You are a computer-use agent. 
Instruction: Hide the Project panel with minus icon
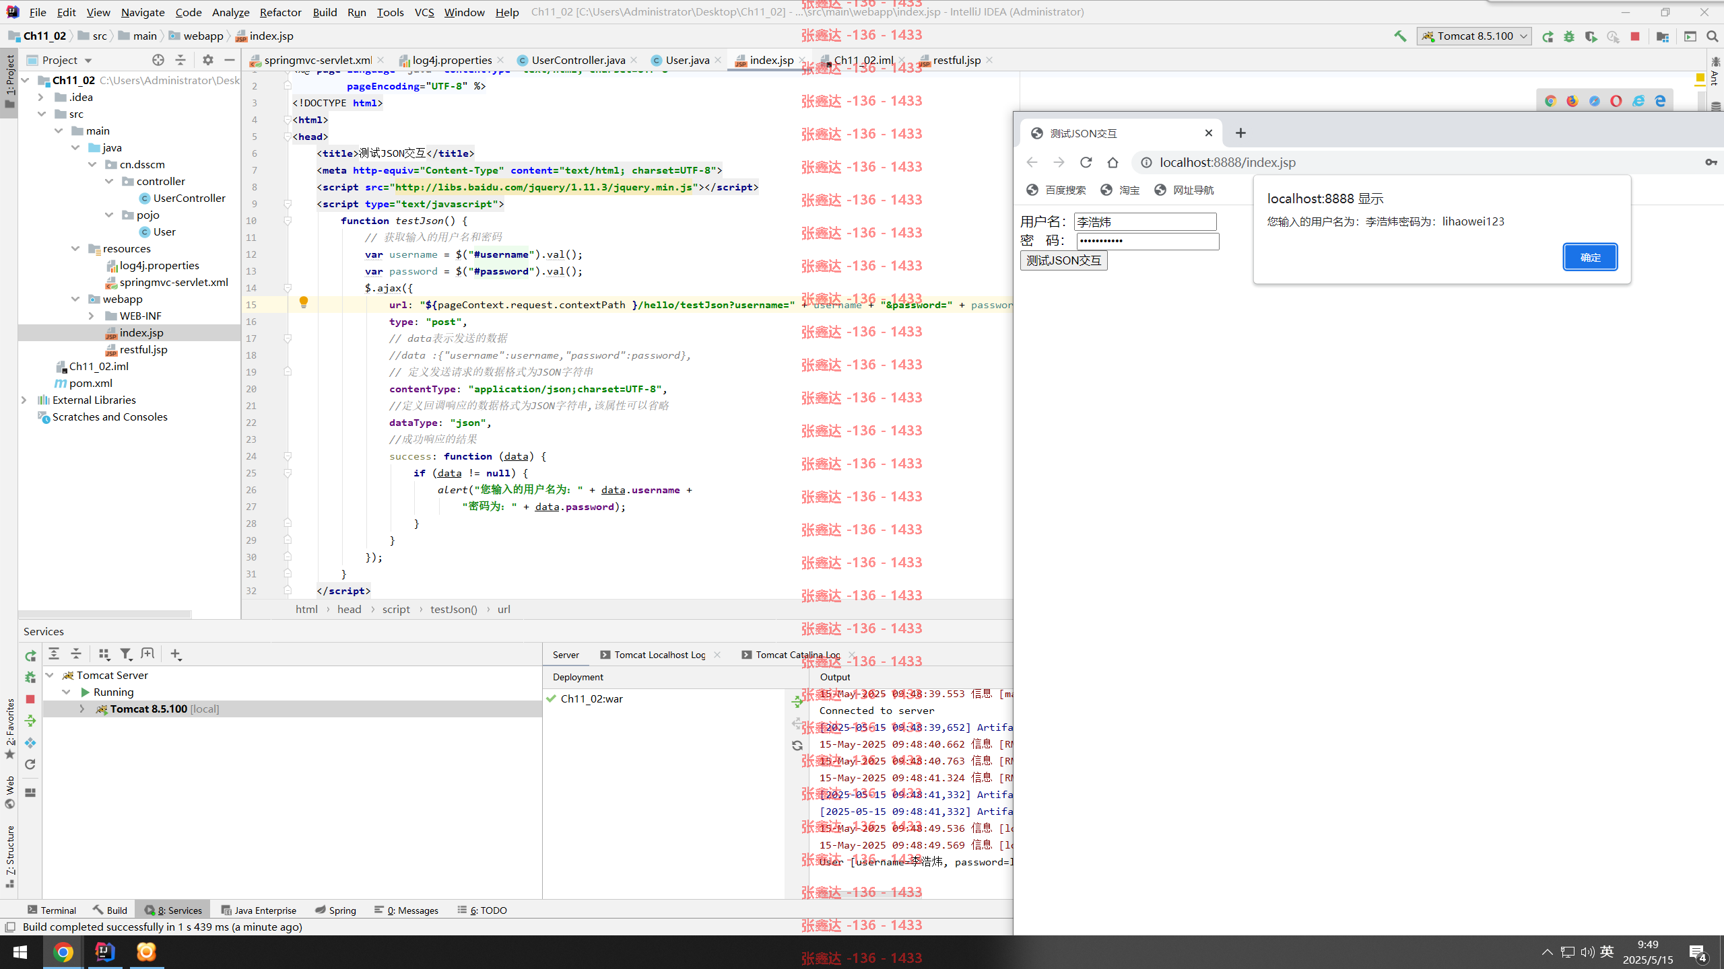tap(230, 60)
